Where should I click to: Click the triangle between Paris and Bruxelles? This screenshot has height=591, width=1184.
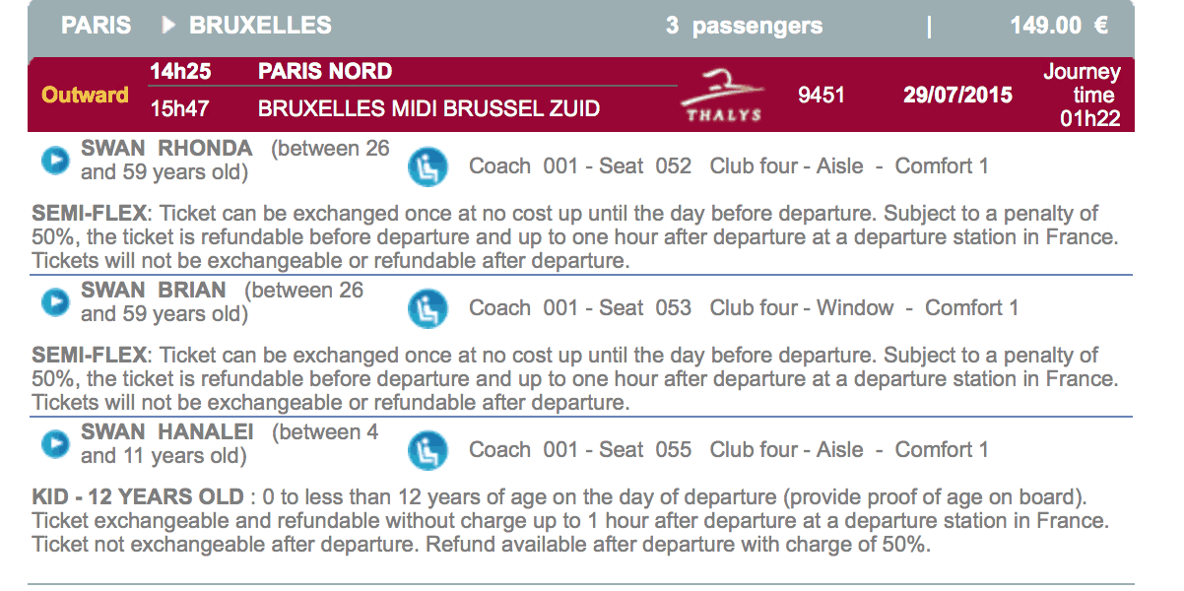[x=167, y=26]
